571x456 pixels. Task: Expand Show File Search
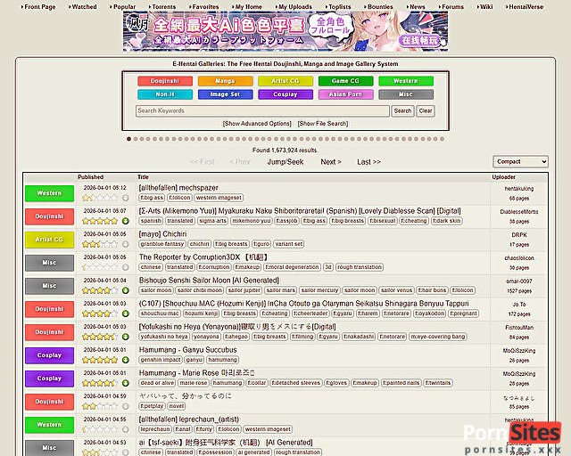(x=323, y=124)
